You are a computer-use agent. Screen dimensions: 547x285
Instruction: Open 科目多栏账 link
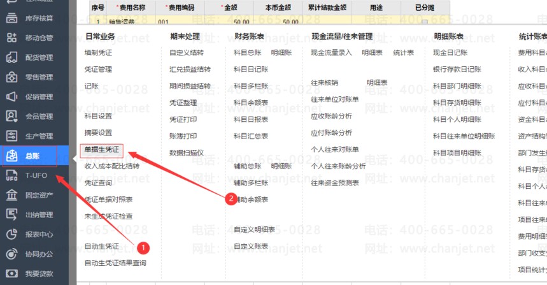[x=251, y=86]
